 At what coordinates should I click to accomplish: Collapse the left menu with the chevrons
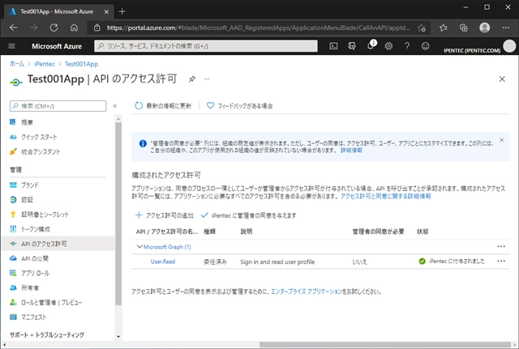tap(115, 106)
